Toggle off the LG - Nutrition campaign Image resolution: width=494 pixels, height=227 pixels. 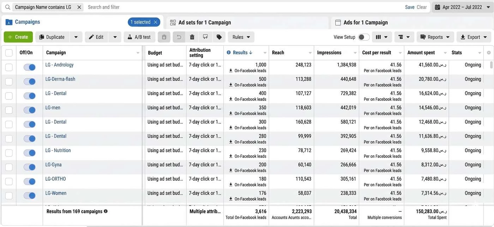(30, 153)
